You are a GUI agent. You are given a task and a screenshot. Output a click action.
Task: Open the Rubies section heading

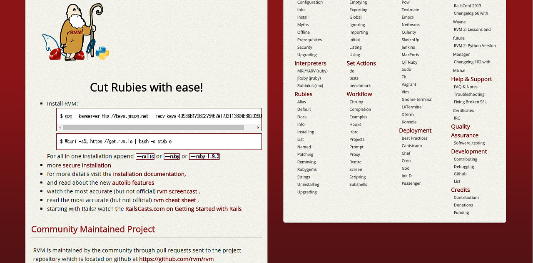[x=303, y=94]
